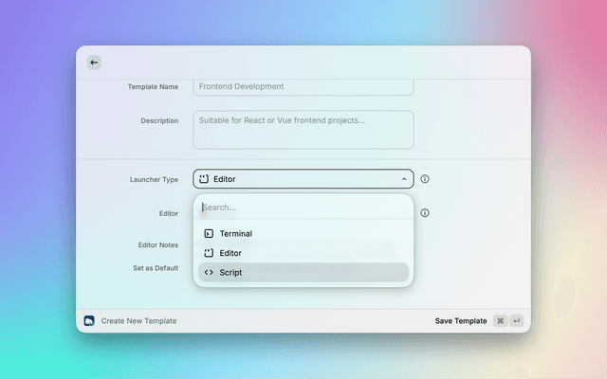Image resolution: width=607 pixels, height=379 pixels.
Task: Open the Launcher Type info icon
Action: pyautogui.click(x=425, y=179)
